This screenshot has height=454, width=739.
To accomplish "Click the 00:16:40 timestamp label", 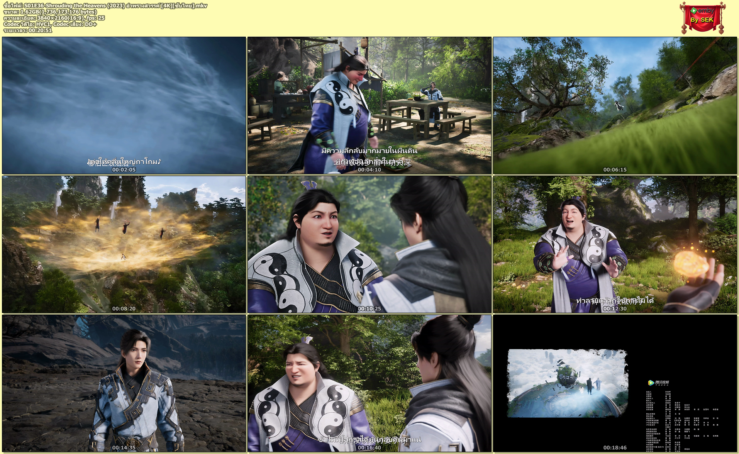I will [x=369, y=447].
